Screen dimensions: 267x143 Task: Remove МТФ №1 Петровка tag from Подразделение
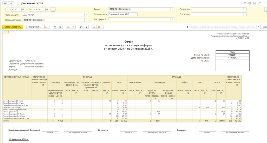pyautogui.click(x=44, y=20)
